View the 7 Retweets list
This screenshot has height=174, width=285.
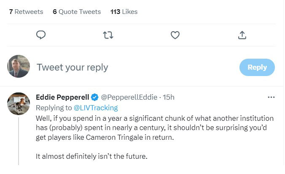(x=26, y=12)
